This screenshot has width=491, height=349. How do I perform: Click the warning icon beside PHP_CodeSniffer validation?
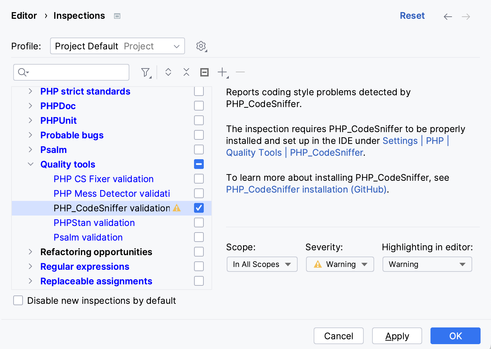177,208
